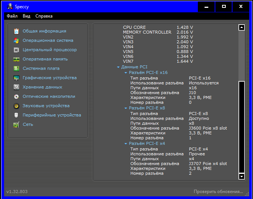This screenshot has width=253, height=199.
Task: Click the Периферийные устройства mouse icon
Action: point(16,115)
